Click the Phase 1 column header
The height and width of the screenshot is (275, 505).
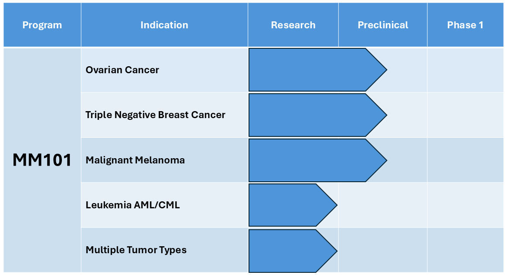tap(465, 25)
